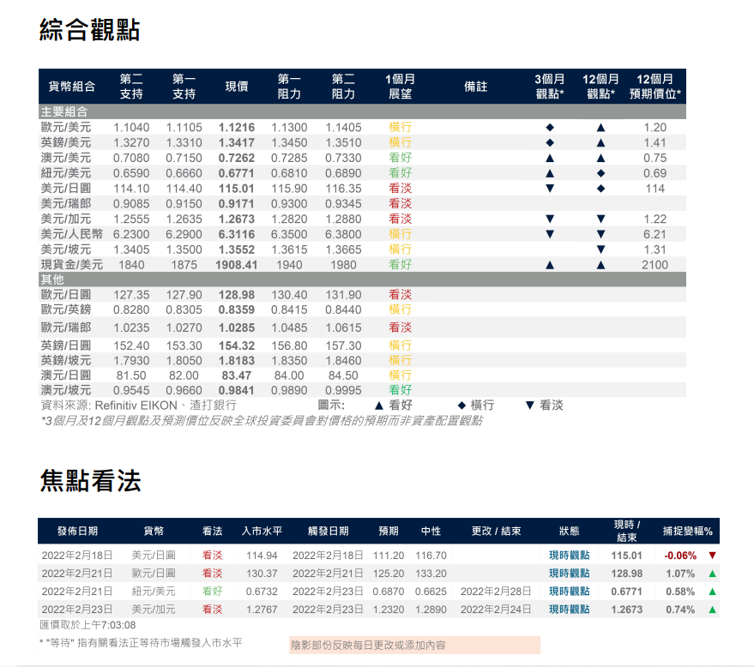Select end date 2022年2月28日
Viewport: 754px width, 667px height.
click(x=496, y=592)
